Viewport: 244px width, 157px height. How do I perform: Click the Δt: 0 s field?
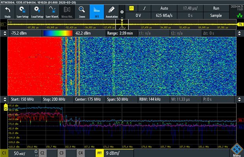tap(218, 33)
